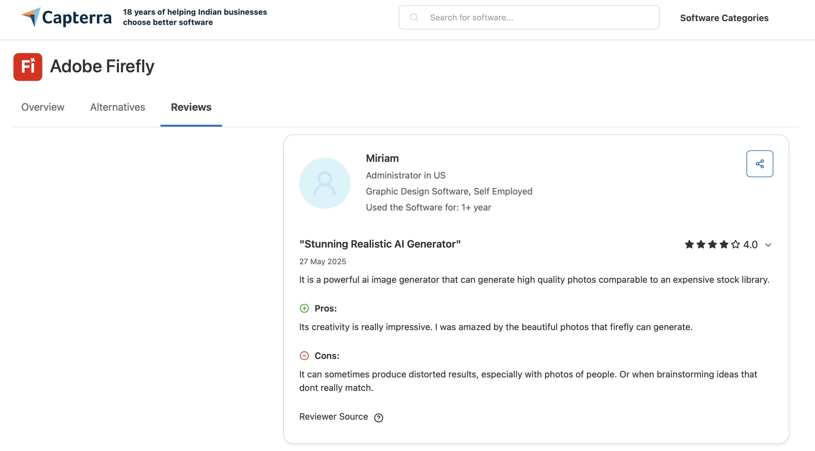This screenshot has height=451, width=815.
Task: Select the Reviews tab
Action: pyautogui.click(x=191, y=107)
